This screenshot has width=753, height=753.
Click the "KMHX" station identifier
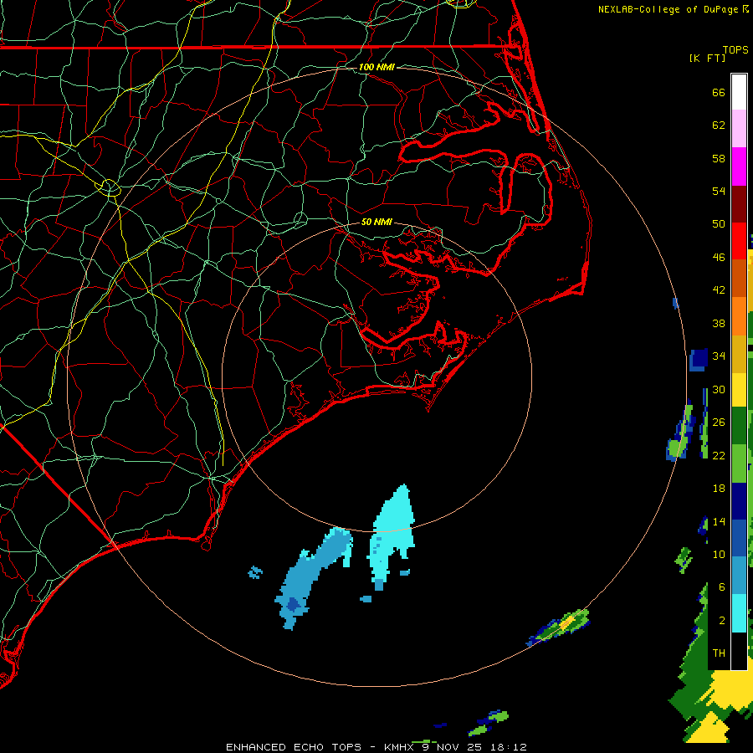click(x=399, y=747)
